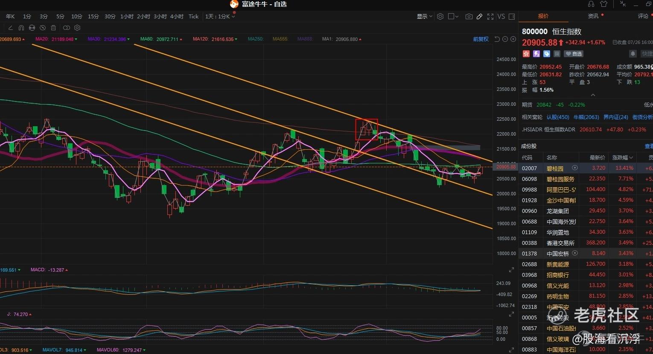Open 阿里巴巴 stock row
The height and width of the screenshot is (354, 653).
[586, 189]
